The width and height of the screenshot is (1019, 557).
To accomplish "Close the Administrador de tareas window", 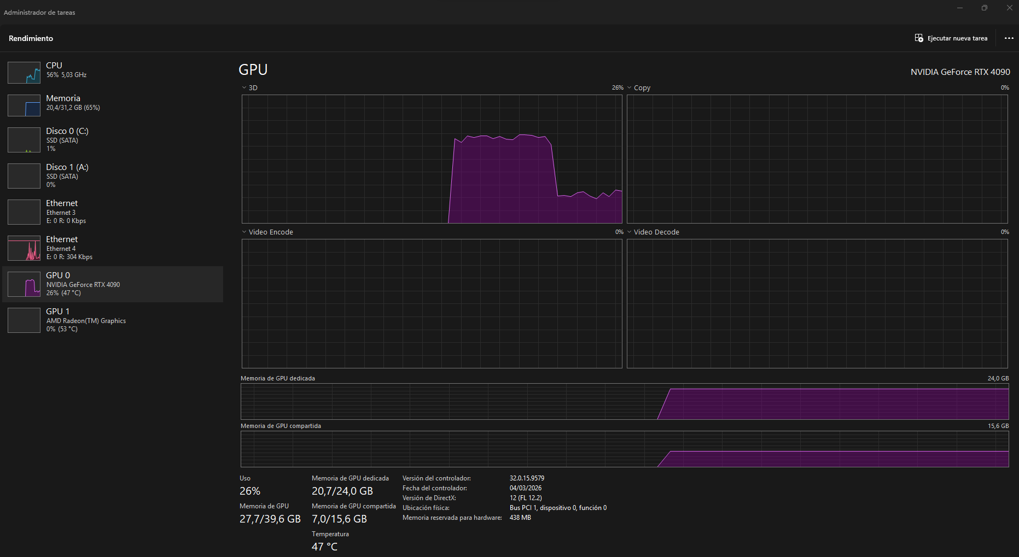I will pos(1010,8).
